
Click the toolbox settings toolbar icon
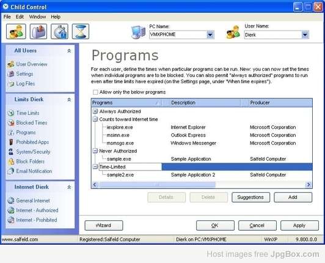pos(38,31)
